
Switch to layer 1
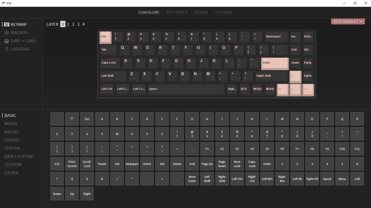[x=68, y=24]
